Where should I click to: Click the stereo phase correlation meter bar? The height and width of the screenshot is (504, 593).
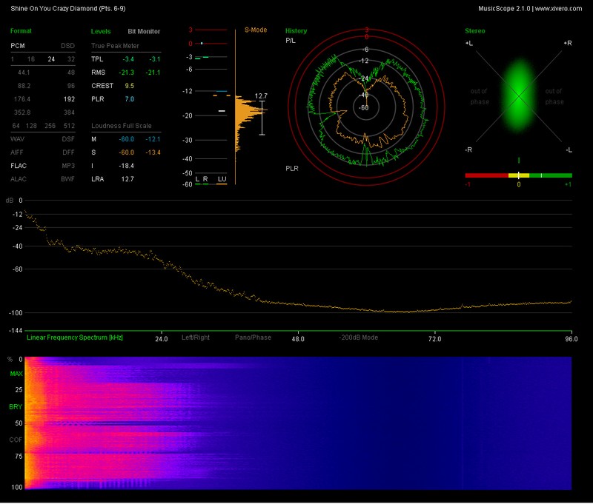point(518,175)
